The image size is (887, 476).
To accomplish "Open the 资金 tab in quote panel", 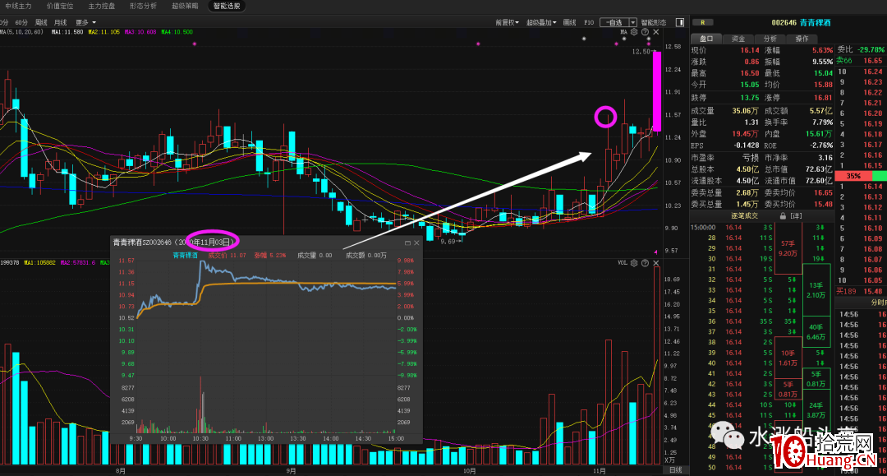I will tap(738, 39).
